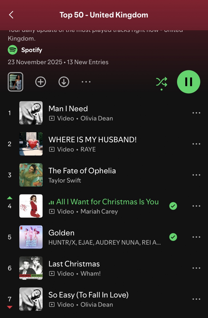Toggle the saved checkmark for Golden
208x318 pixels.
coord(173,237)
